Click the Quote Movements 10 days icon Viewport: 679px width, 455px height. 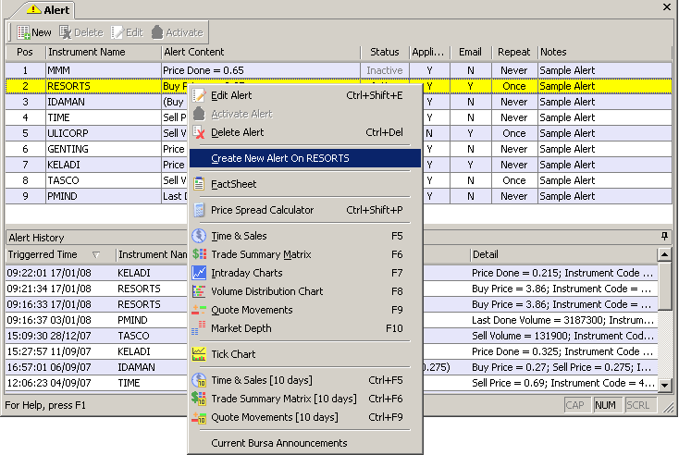[x=199, y=417]
